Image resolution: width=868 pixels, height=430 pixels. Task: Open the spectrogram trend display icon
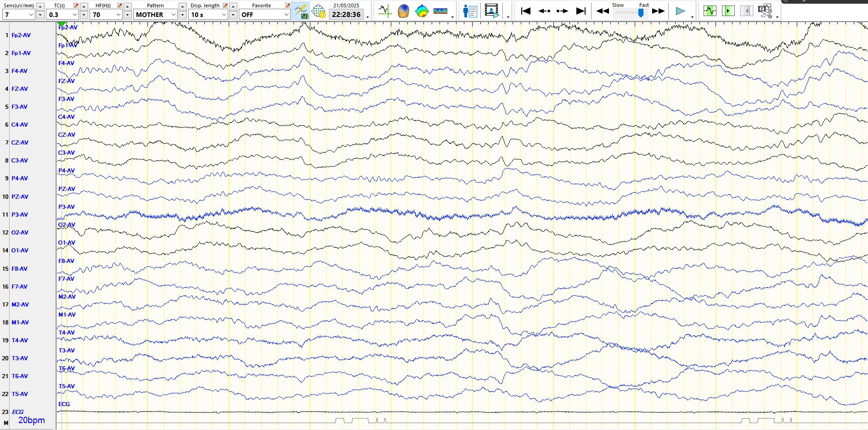click(x=440, y=11)
